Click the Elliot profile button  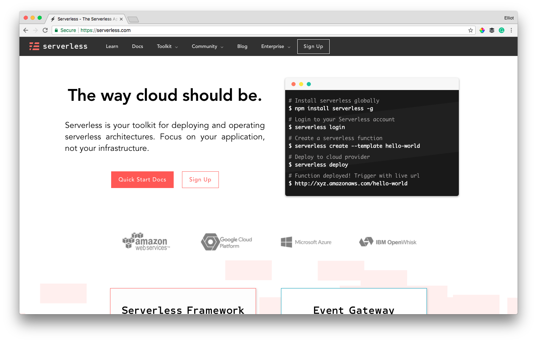click(x=509, y=18)
